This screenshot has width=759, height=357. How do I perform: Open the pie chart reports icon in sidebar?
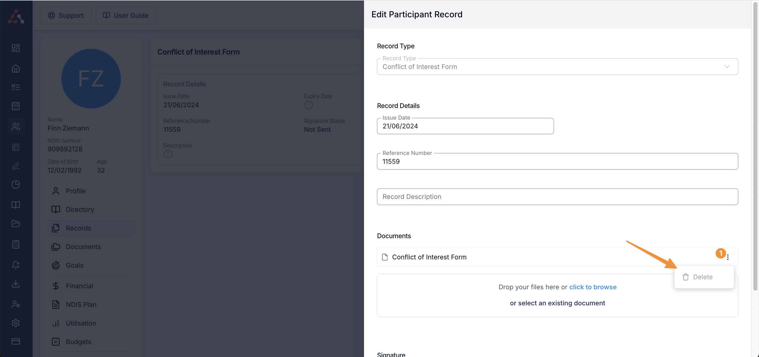click(15, 184)
